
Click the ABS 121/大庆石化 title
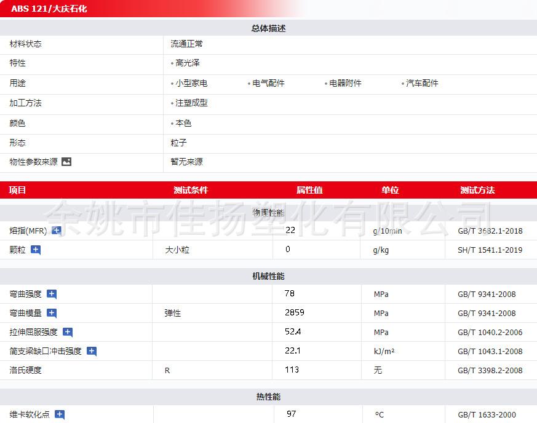[x=49, y=9]
